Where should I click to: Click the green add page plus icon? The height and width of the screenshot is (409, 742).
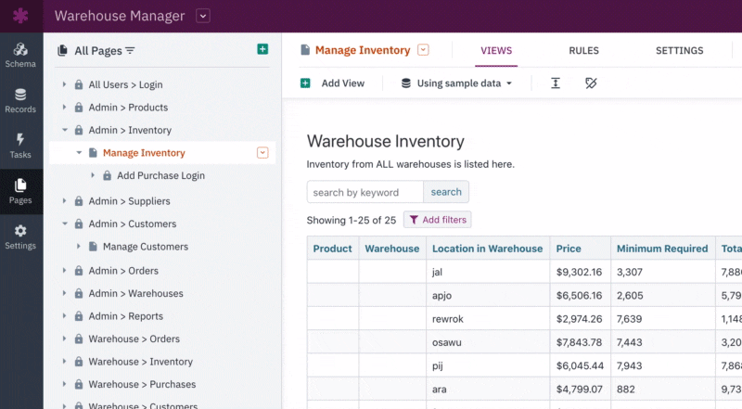pyautogui.click(x=262, y=49)
